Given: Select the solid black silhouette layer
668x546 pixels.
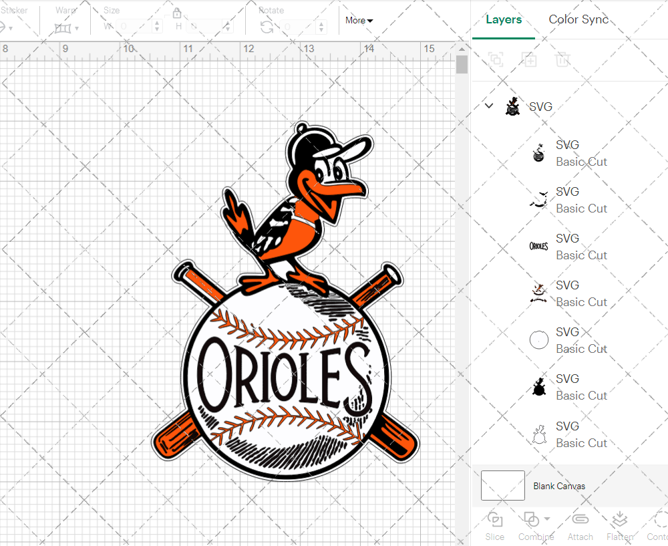Looking at the screenshot, I should tap(538, 387).
